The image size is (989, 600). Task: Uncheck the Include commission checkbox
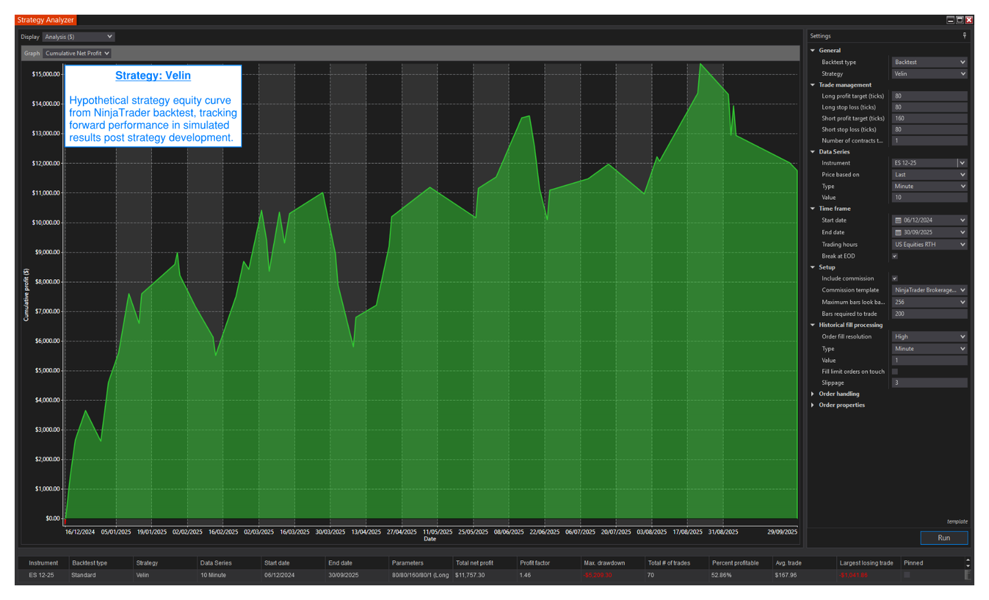pyautogui.click(x=895, y=278)
